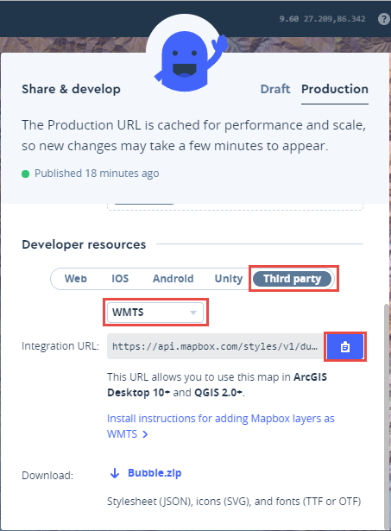Click the "Developer resources" heading
391x531 pixels.
click(84, 244)
